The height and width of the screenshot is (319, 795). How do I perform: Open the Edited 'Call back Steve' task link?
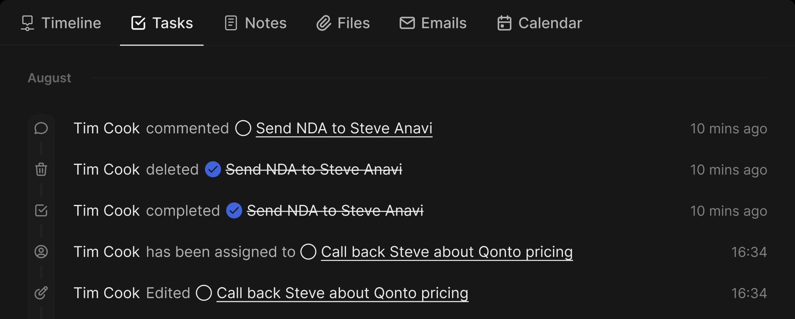point(342,293)
